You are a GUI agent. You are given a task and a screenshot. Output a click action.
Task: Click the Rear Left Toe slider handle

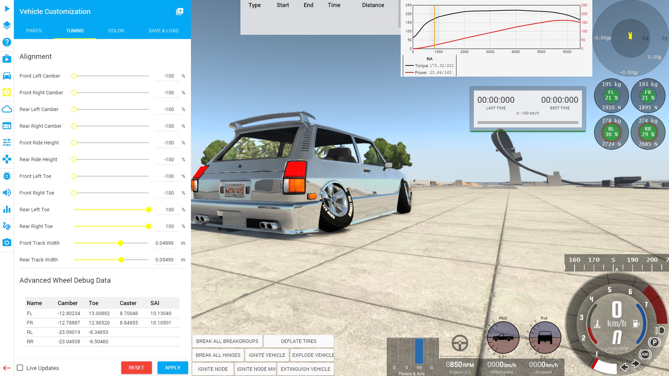pos(149,210)
